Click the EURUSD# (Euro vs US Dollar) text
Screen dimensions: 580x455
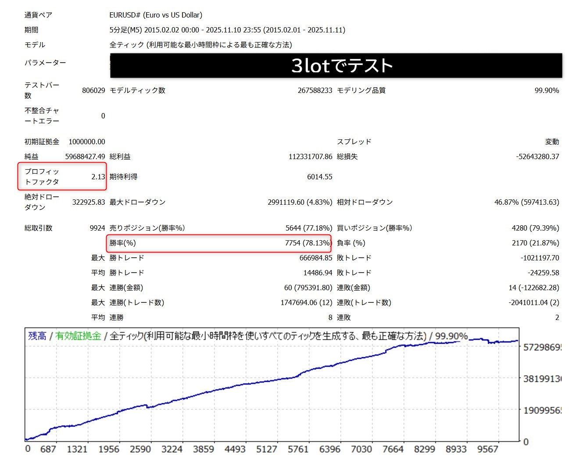(156, 15)
